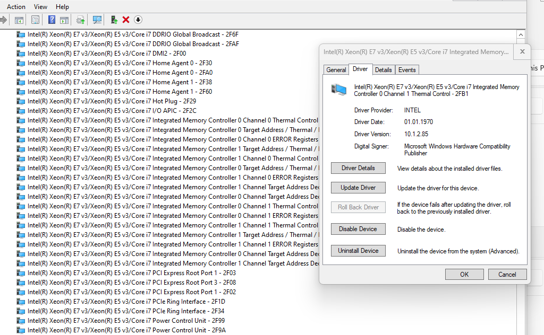Viewport: 544px width, 335px height.
Task: Close the Integrated Memory properties dialog
Action: (x=523, y=51)
